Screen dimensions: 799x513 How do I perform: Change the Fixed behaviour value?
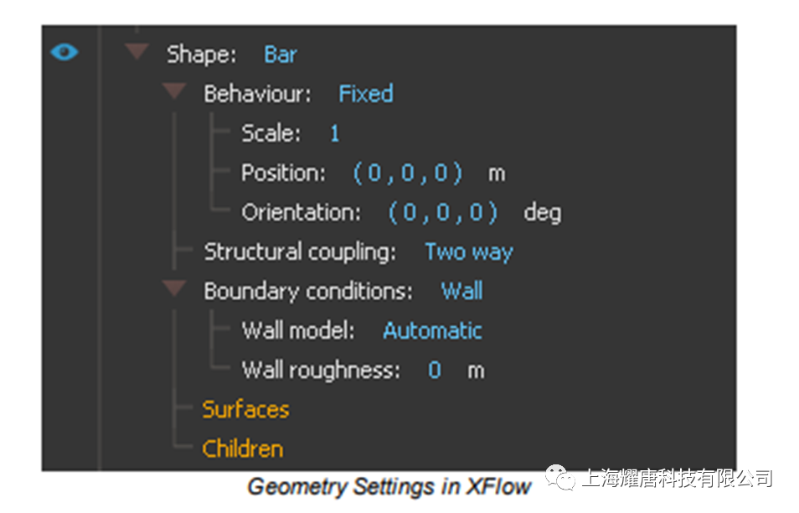[x=366, y=94]
